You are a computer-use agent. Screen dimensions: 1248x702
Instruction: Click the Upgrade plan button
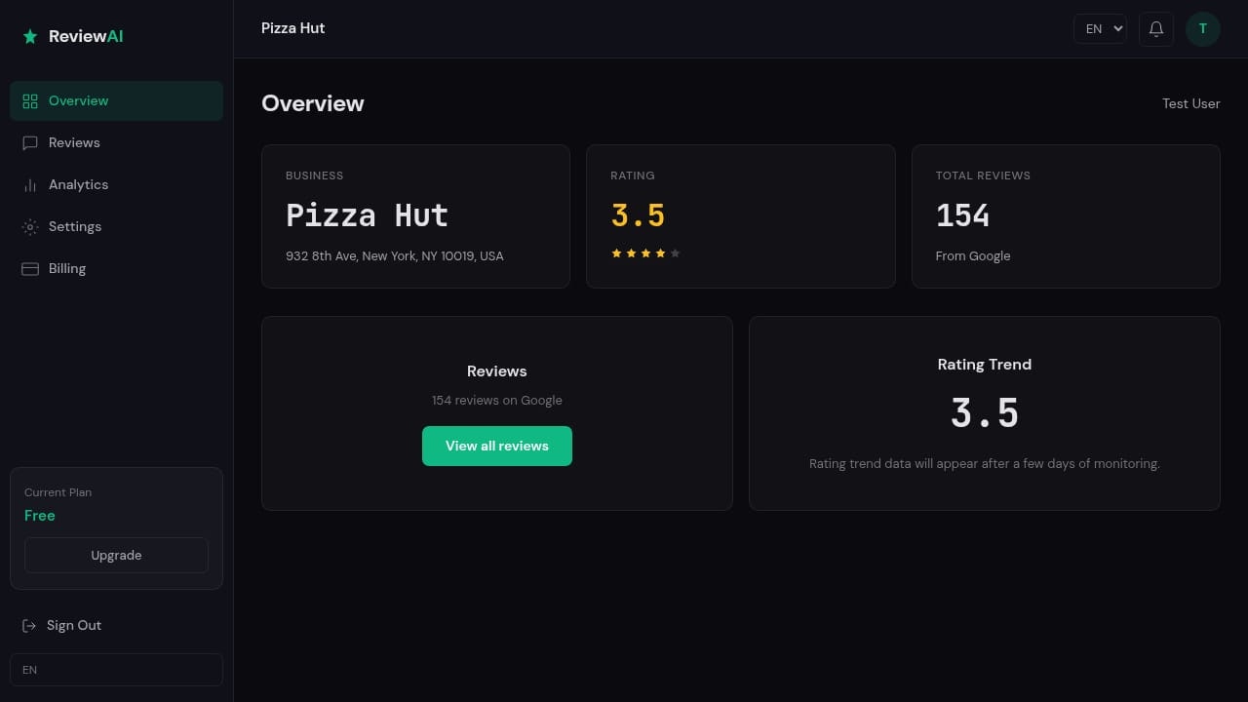116,555
